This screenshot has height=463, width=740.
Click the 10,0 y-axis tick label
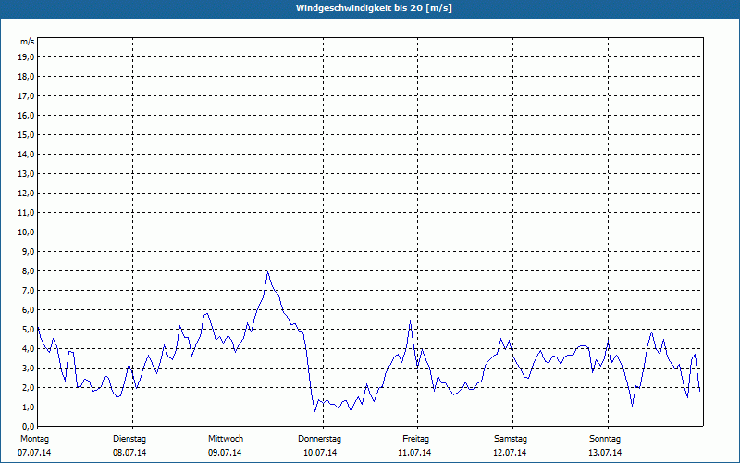27,231
